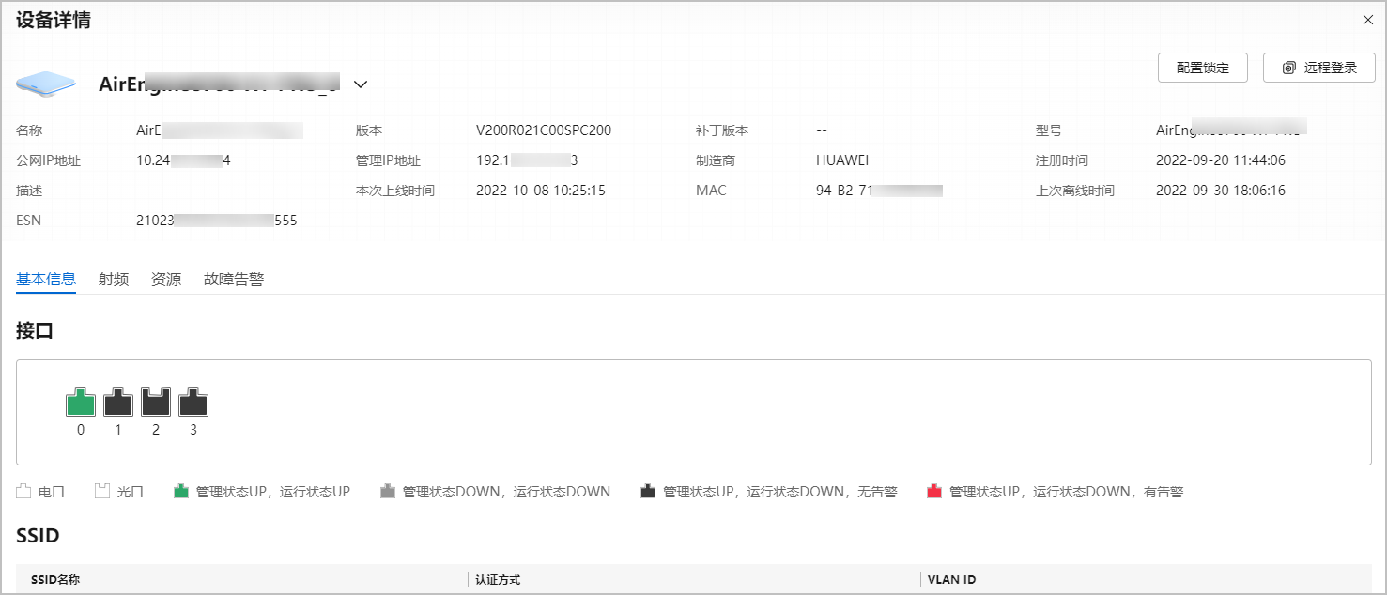Screen dimensions: 1387x595
Task: Click manufacturer value HUAWEI
Action: coord(842,160)
